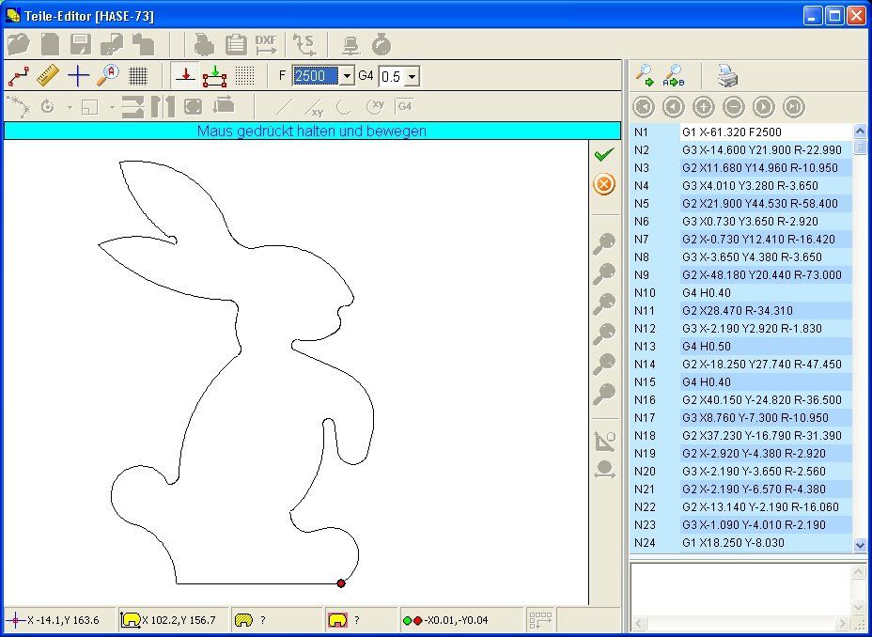Select the blue crosshair tool
Image resolution: width=872 pixels, height=637 pixels.
[78, 75]
